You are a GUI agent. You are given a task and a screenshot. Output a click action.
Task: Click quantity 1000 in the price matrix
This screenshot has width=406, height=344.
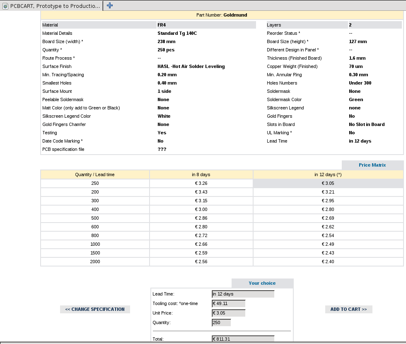pos(95,244)
